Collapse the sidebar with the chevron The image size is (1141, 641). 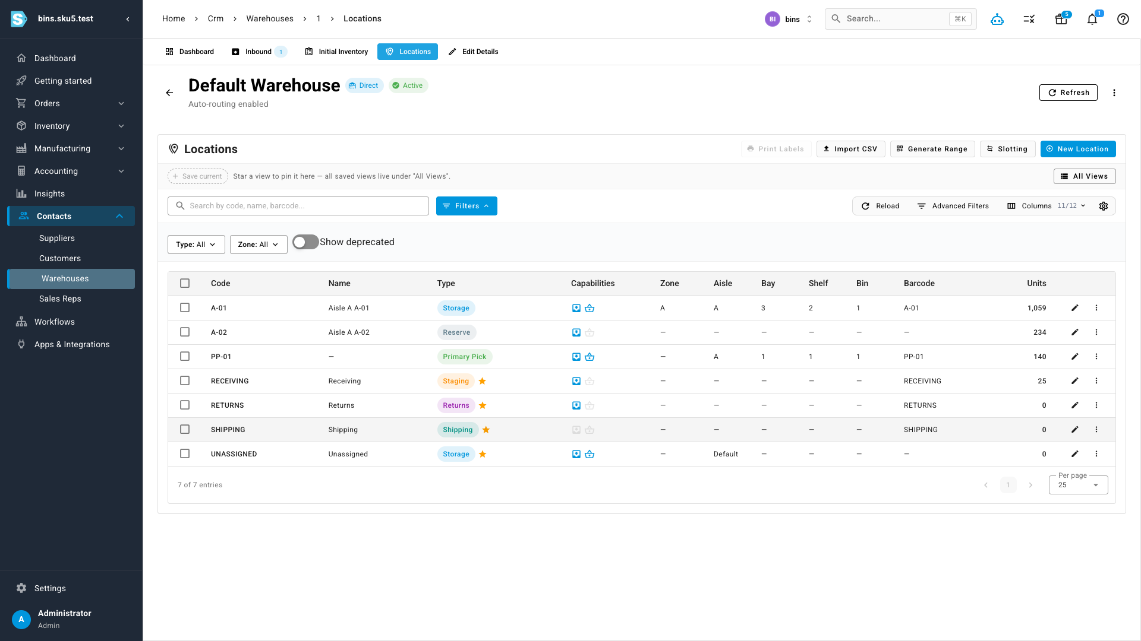pyautogui.click(x=128, y=19)
